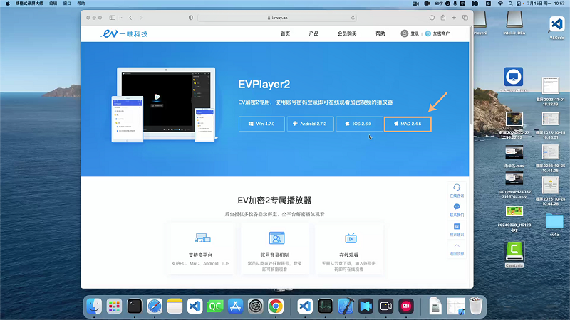Viewport: 570px width, 320px height.
Task: Open the Wi-Fi status menu
Action: click(x=500, y=4)
